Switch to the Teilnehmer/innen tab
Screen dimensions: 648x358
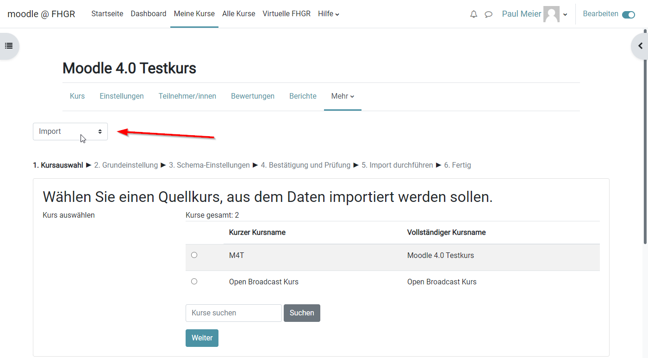coord(187,96)
